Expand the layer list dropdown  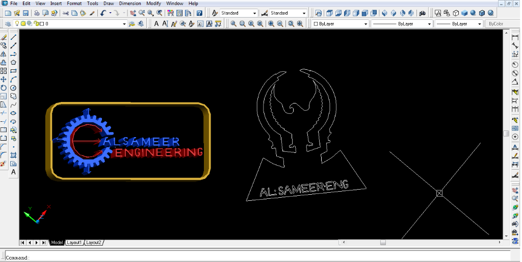(124, 23)
